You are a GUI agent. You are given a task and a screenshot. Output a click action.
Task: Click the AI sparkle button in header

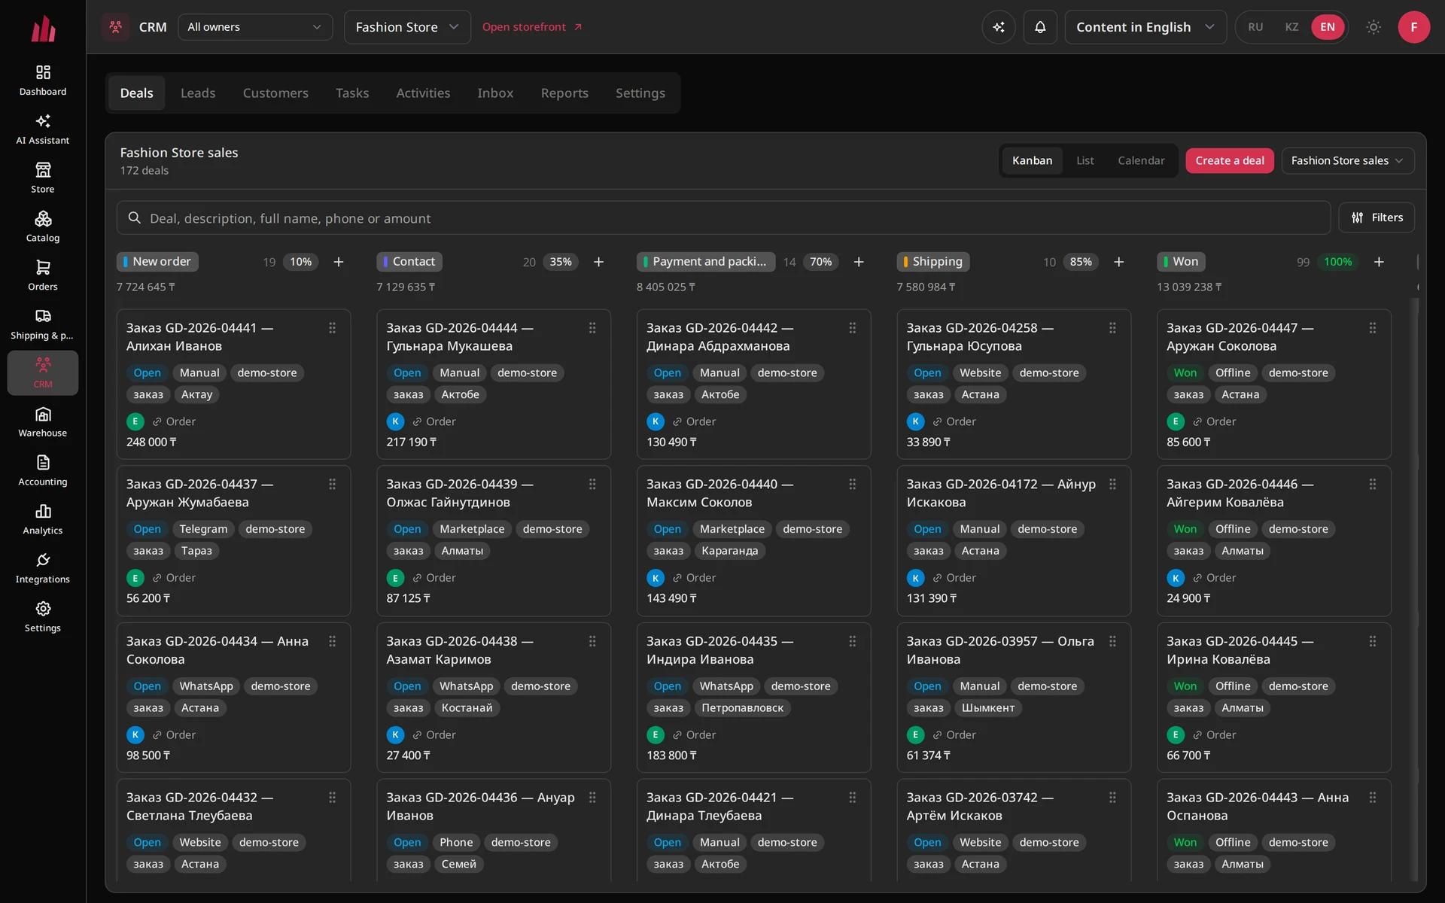click(999, 27)
